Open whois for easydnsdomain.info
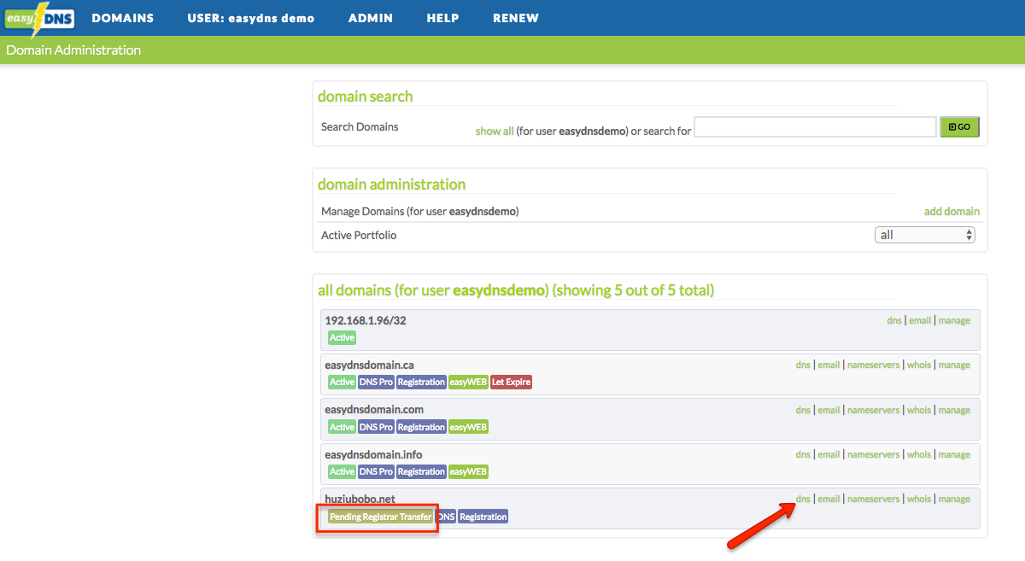1025x561 pixels. tap(919, 454)
